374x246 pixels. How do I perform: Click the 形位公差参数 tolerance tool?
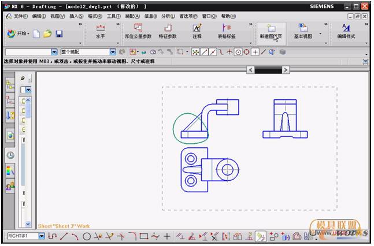point(139,31)
